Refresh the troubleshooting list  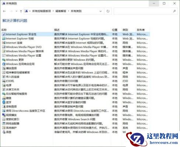pyautogui.click(x=108, y=11)
